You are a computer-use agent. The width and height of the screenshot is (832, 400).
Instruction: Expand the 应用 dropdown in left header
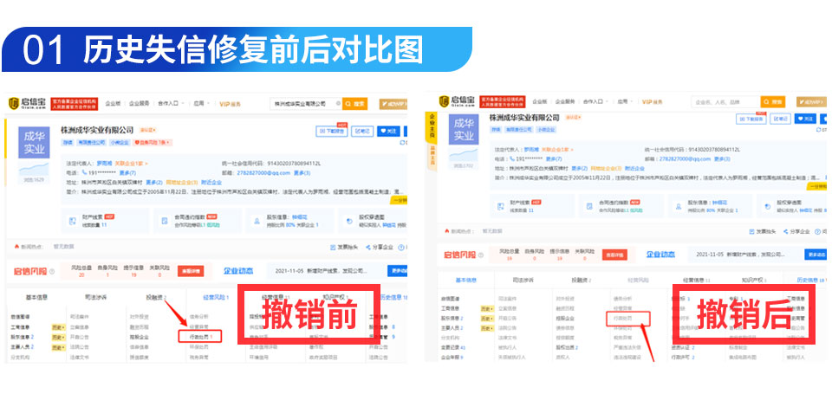click(x=199, y=103)
